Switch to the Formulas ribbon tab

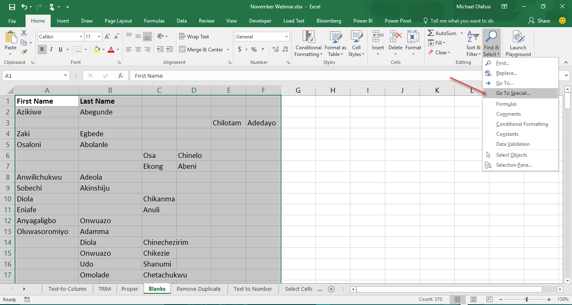(154, 20)
